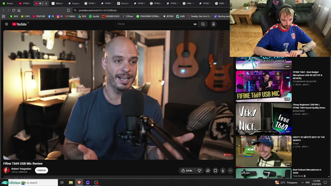Share the Fifine T669 video
Screen dimensions: 331x186
pyautogui.click(x=208, y=171)
